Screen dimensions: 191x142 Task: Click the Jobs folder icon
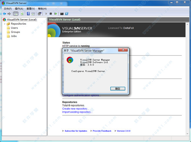tap(8, 36)
